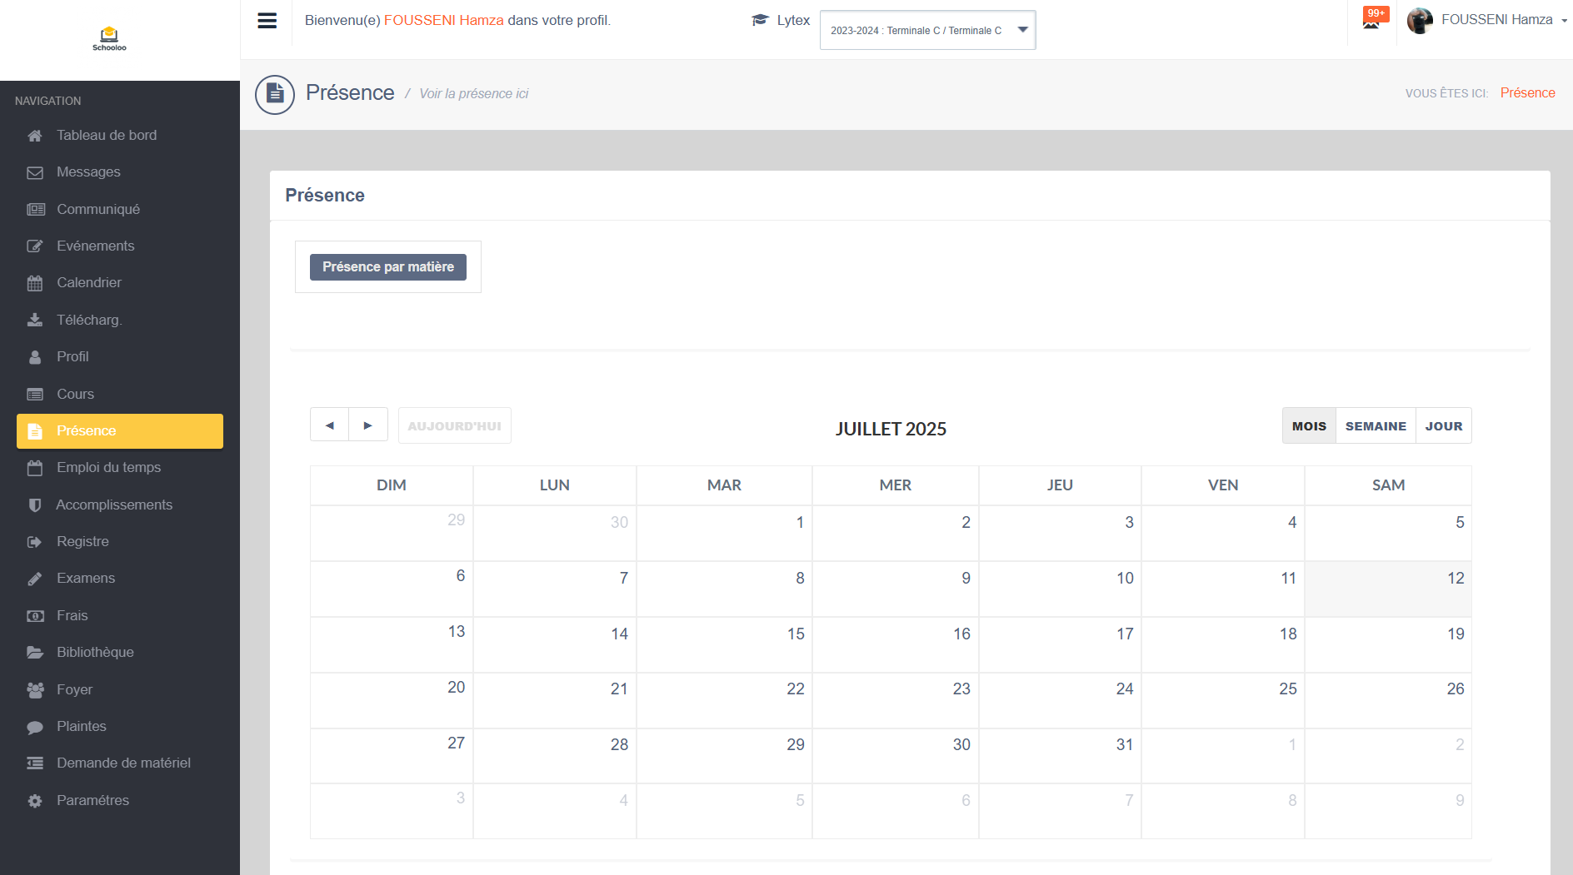
Task: Open the class year dropdown 2023-2024
Action: coord(927,30)
